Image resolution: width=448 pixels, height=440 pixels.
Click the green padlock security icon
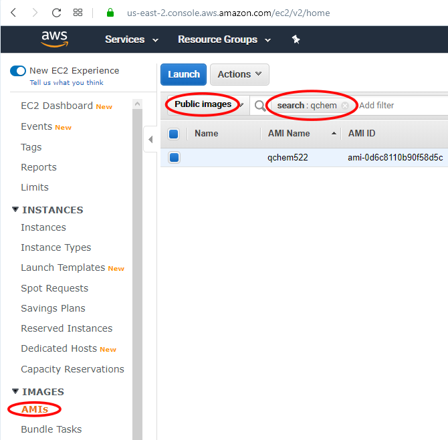coord(110,13)
